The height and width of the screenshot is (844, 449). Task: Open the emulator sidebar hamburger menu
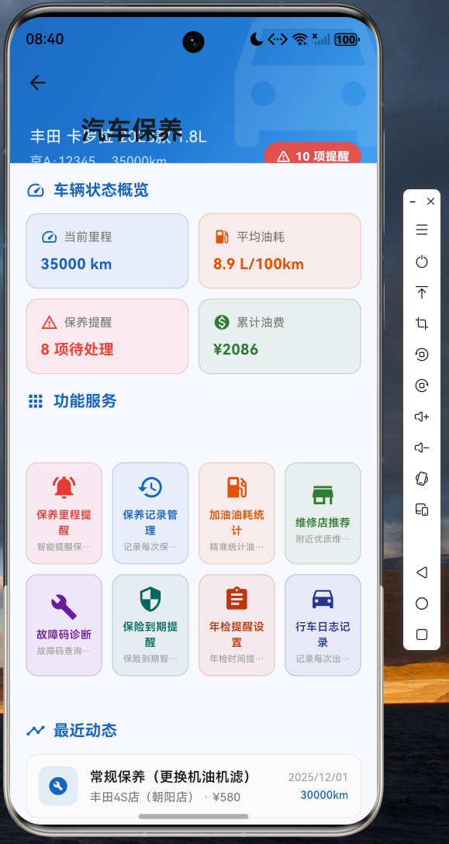pos(422,230)
